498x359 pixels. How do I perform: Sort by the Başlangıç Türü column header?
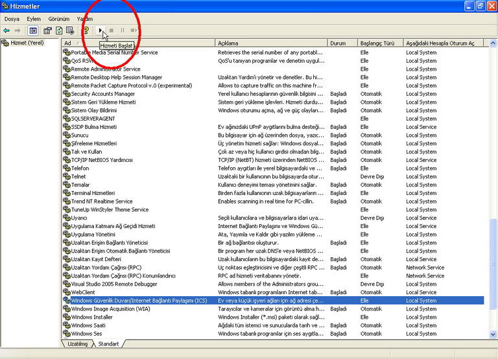[380, 43]
